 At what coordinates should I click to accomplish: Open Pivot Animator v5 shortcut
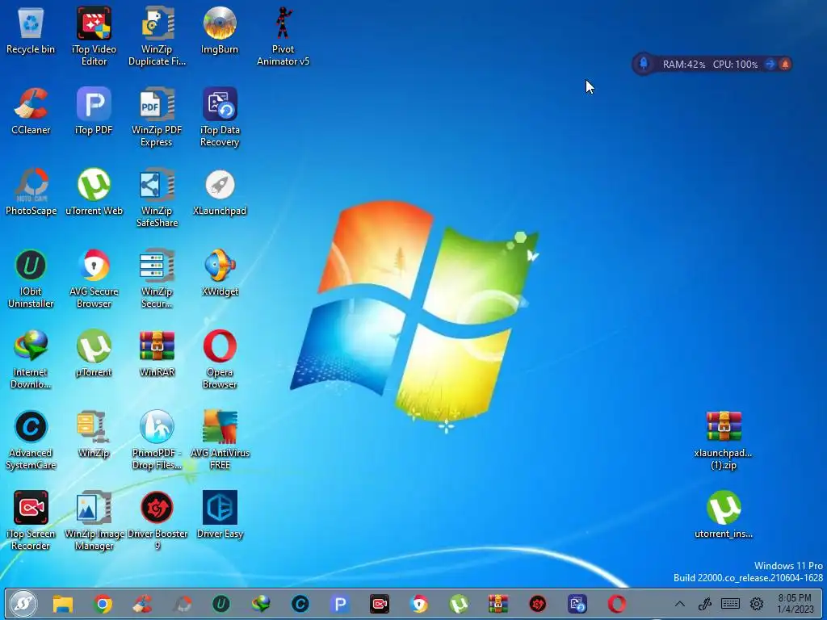[283, 36]
